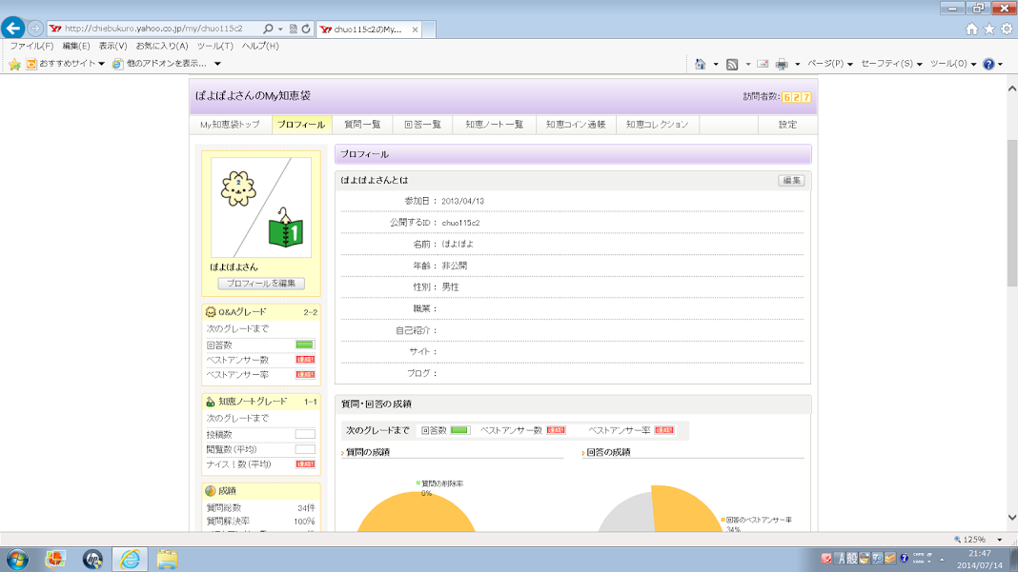Refresh the page with the reload icon
Viewport: 1018px width, 572px height.
coord(306,30)
